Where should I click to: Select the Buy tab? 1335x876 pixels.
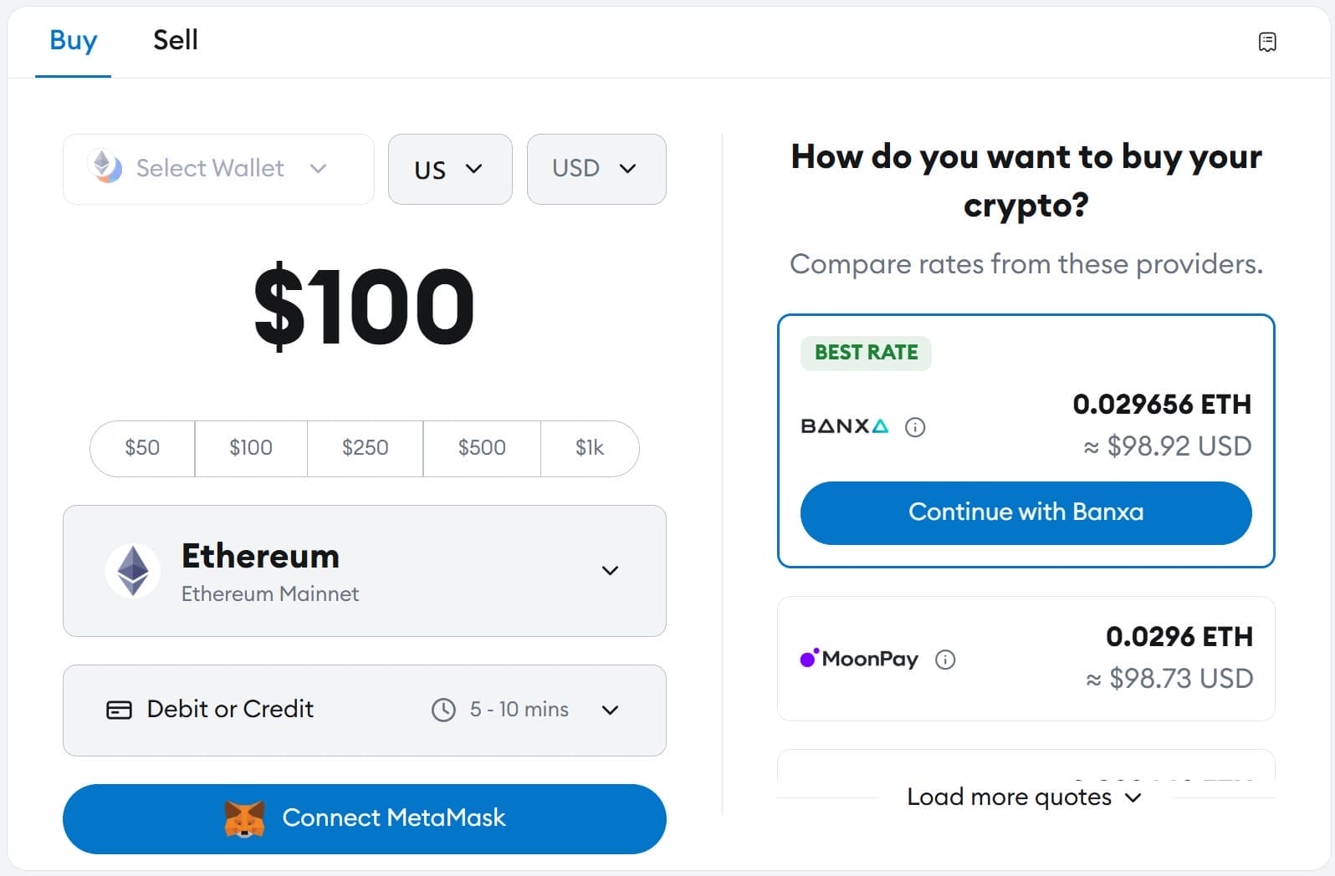(x=73, y=39)
